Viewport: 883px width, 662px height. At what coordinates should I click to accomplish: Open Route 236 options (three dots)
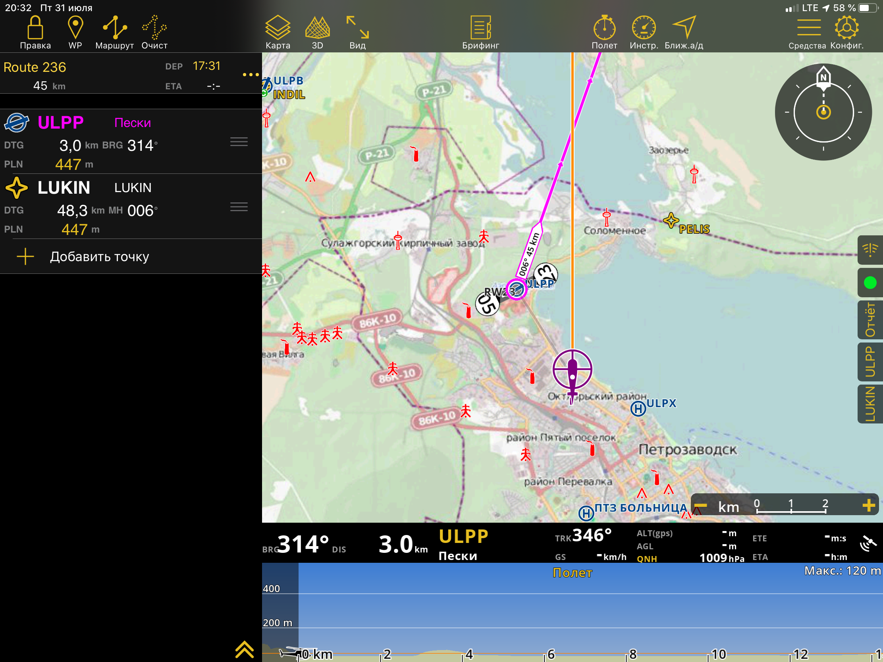point(250,75)
